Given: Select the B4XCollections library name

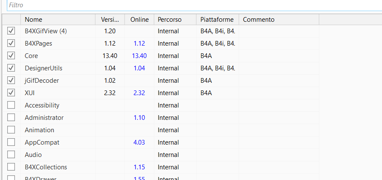Looking at the screenshot, I should 46,167.
